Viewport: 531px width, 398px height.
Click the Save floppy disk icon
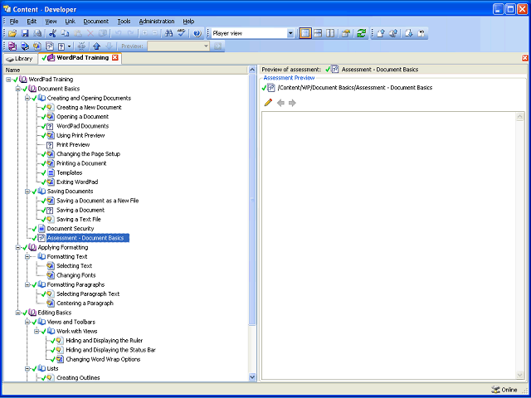click(x=25, y=33)
